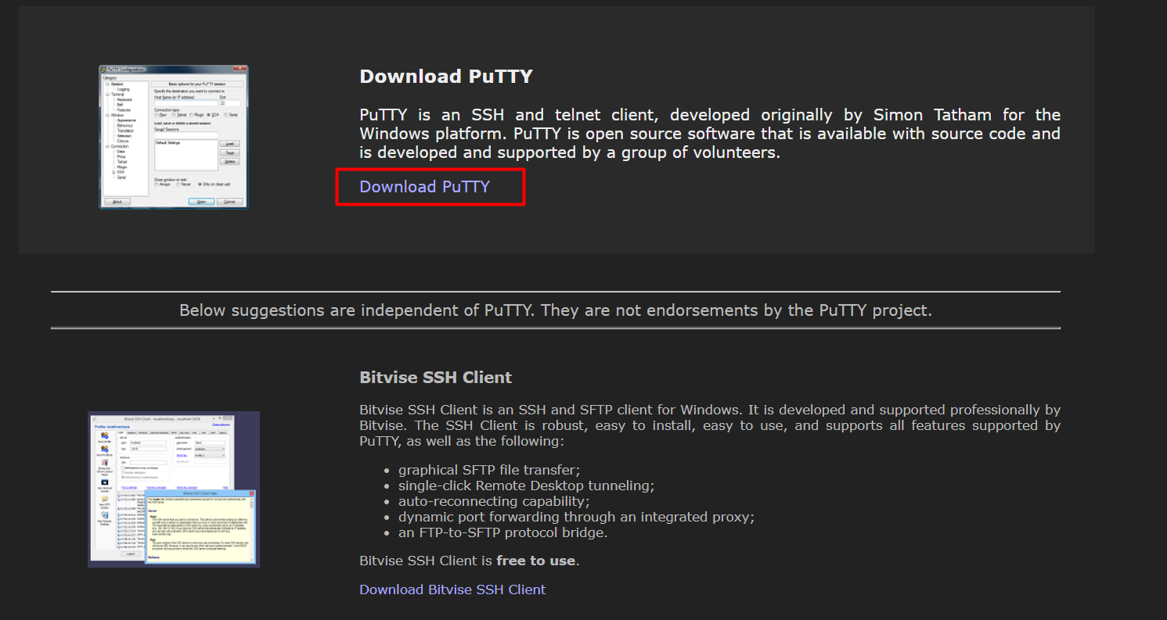
Task: Click the New Remote Desktop icon in Bitvise image
Action: (105, 515)
